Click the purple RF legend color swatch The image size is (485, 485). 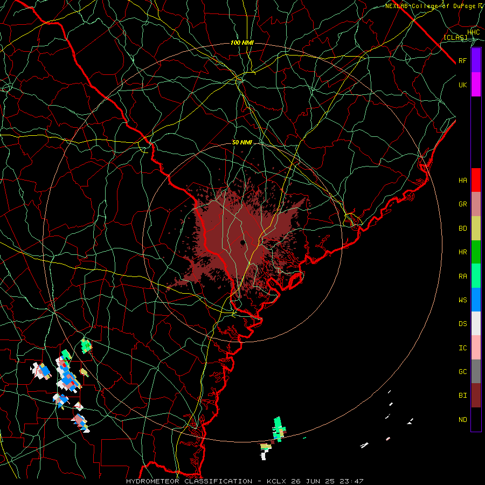pos(476,60)
